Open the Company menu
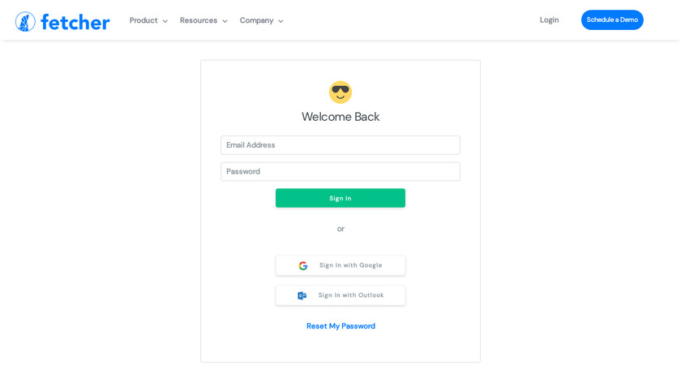This screenshot has width=681, height=383. (256, 20)
